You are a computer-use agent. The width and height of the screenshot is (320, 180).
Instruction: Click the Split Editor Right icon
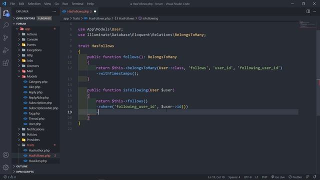308,11
